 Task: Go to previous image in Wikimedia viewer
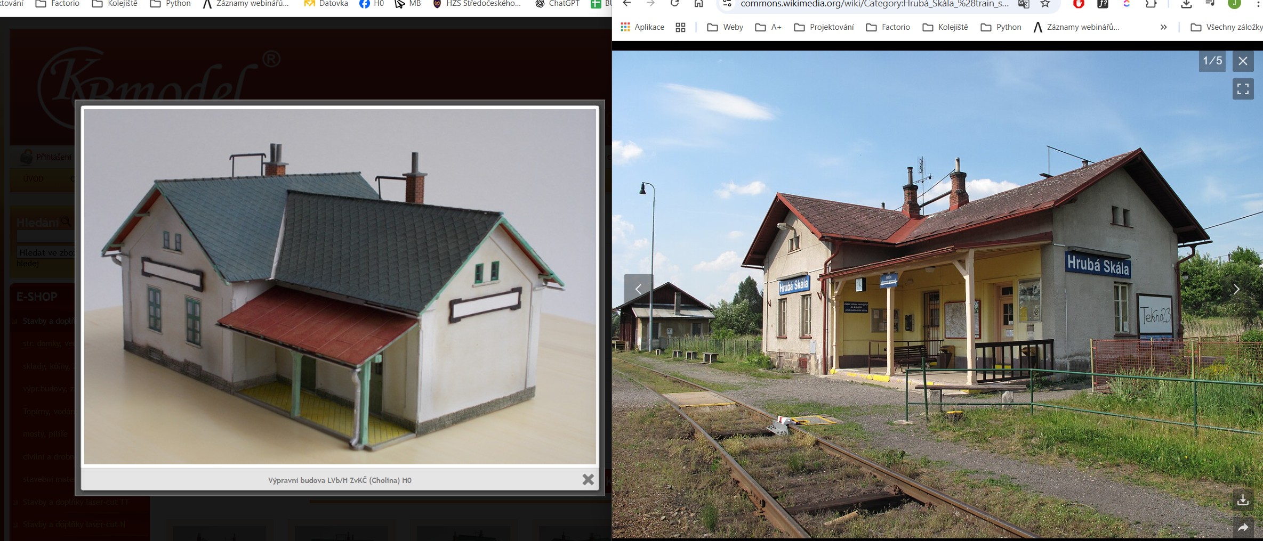pyautogui.click(x=638, y=289)
